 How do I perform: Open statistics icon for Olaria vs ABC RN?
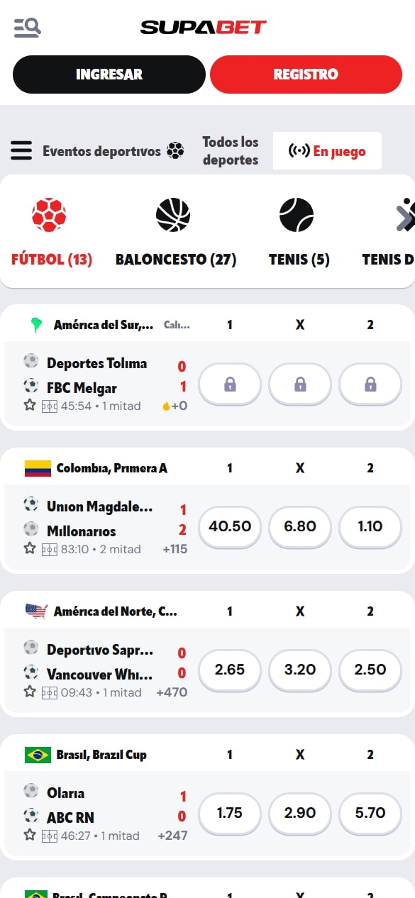click(50, 836)
